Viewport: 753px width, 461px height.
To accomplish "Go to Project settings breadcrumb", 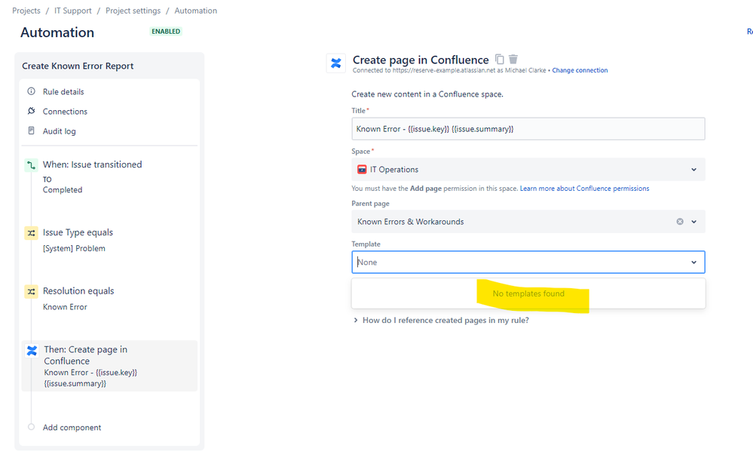I will (133, 11).
